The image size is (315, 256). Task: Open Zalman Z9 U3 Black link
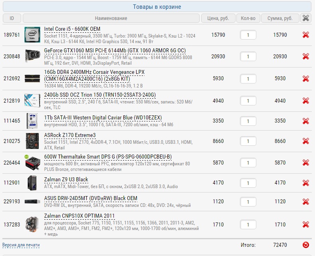click(x=66, y=179)
